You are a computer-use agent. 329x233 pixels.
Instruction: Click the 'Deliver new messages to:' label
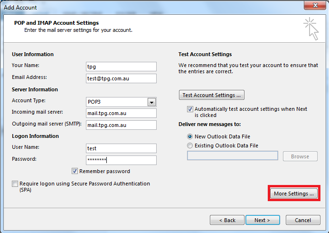210,124
